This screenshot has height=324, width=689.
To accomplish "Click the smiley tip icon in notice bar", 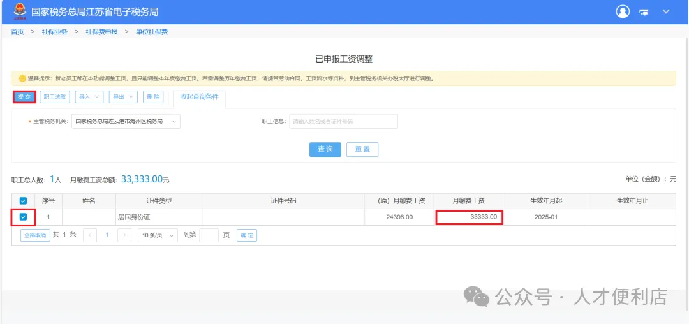I will tap(22, 78).
